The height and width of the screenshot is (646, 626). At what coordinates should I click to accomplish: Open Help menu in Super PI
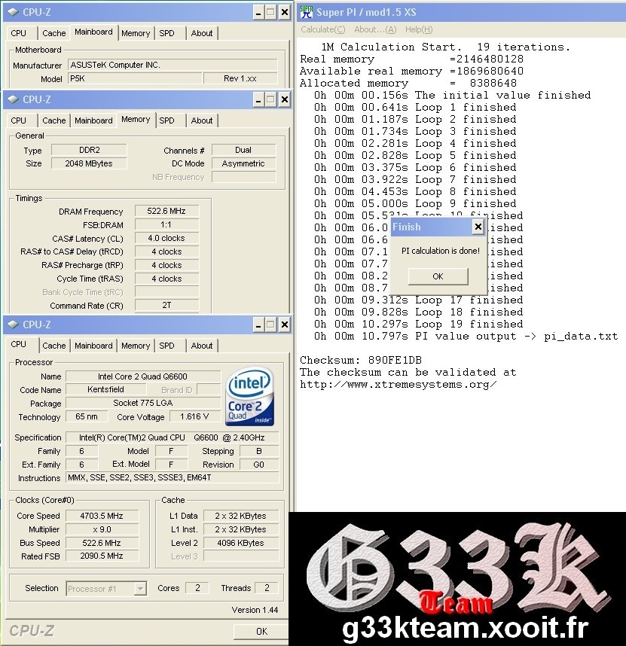point(419,29)
